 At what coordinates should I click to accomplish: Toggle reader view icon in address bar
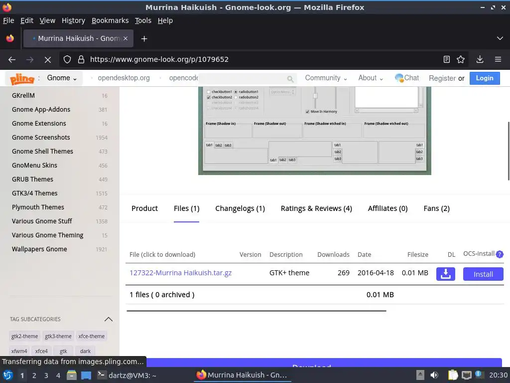click(447, 59)
